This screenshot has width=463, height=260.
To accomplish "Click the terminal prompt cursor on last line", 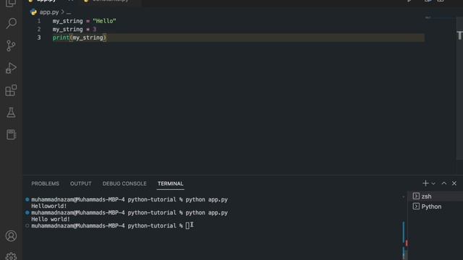I will point(188,226).
